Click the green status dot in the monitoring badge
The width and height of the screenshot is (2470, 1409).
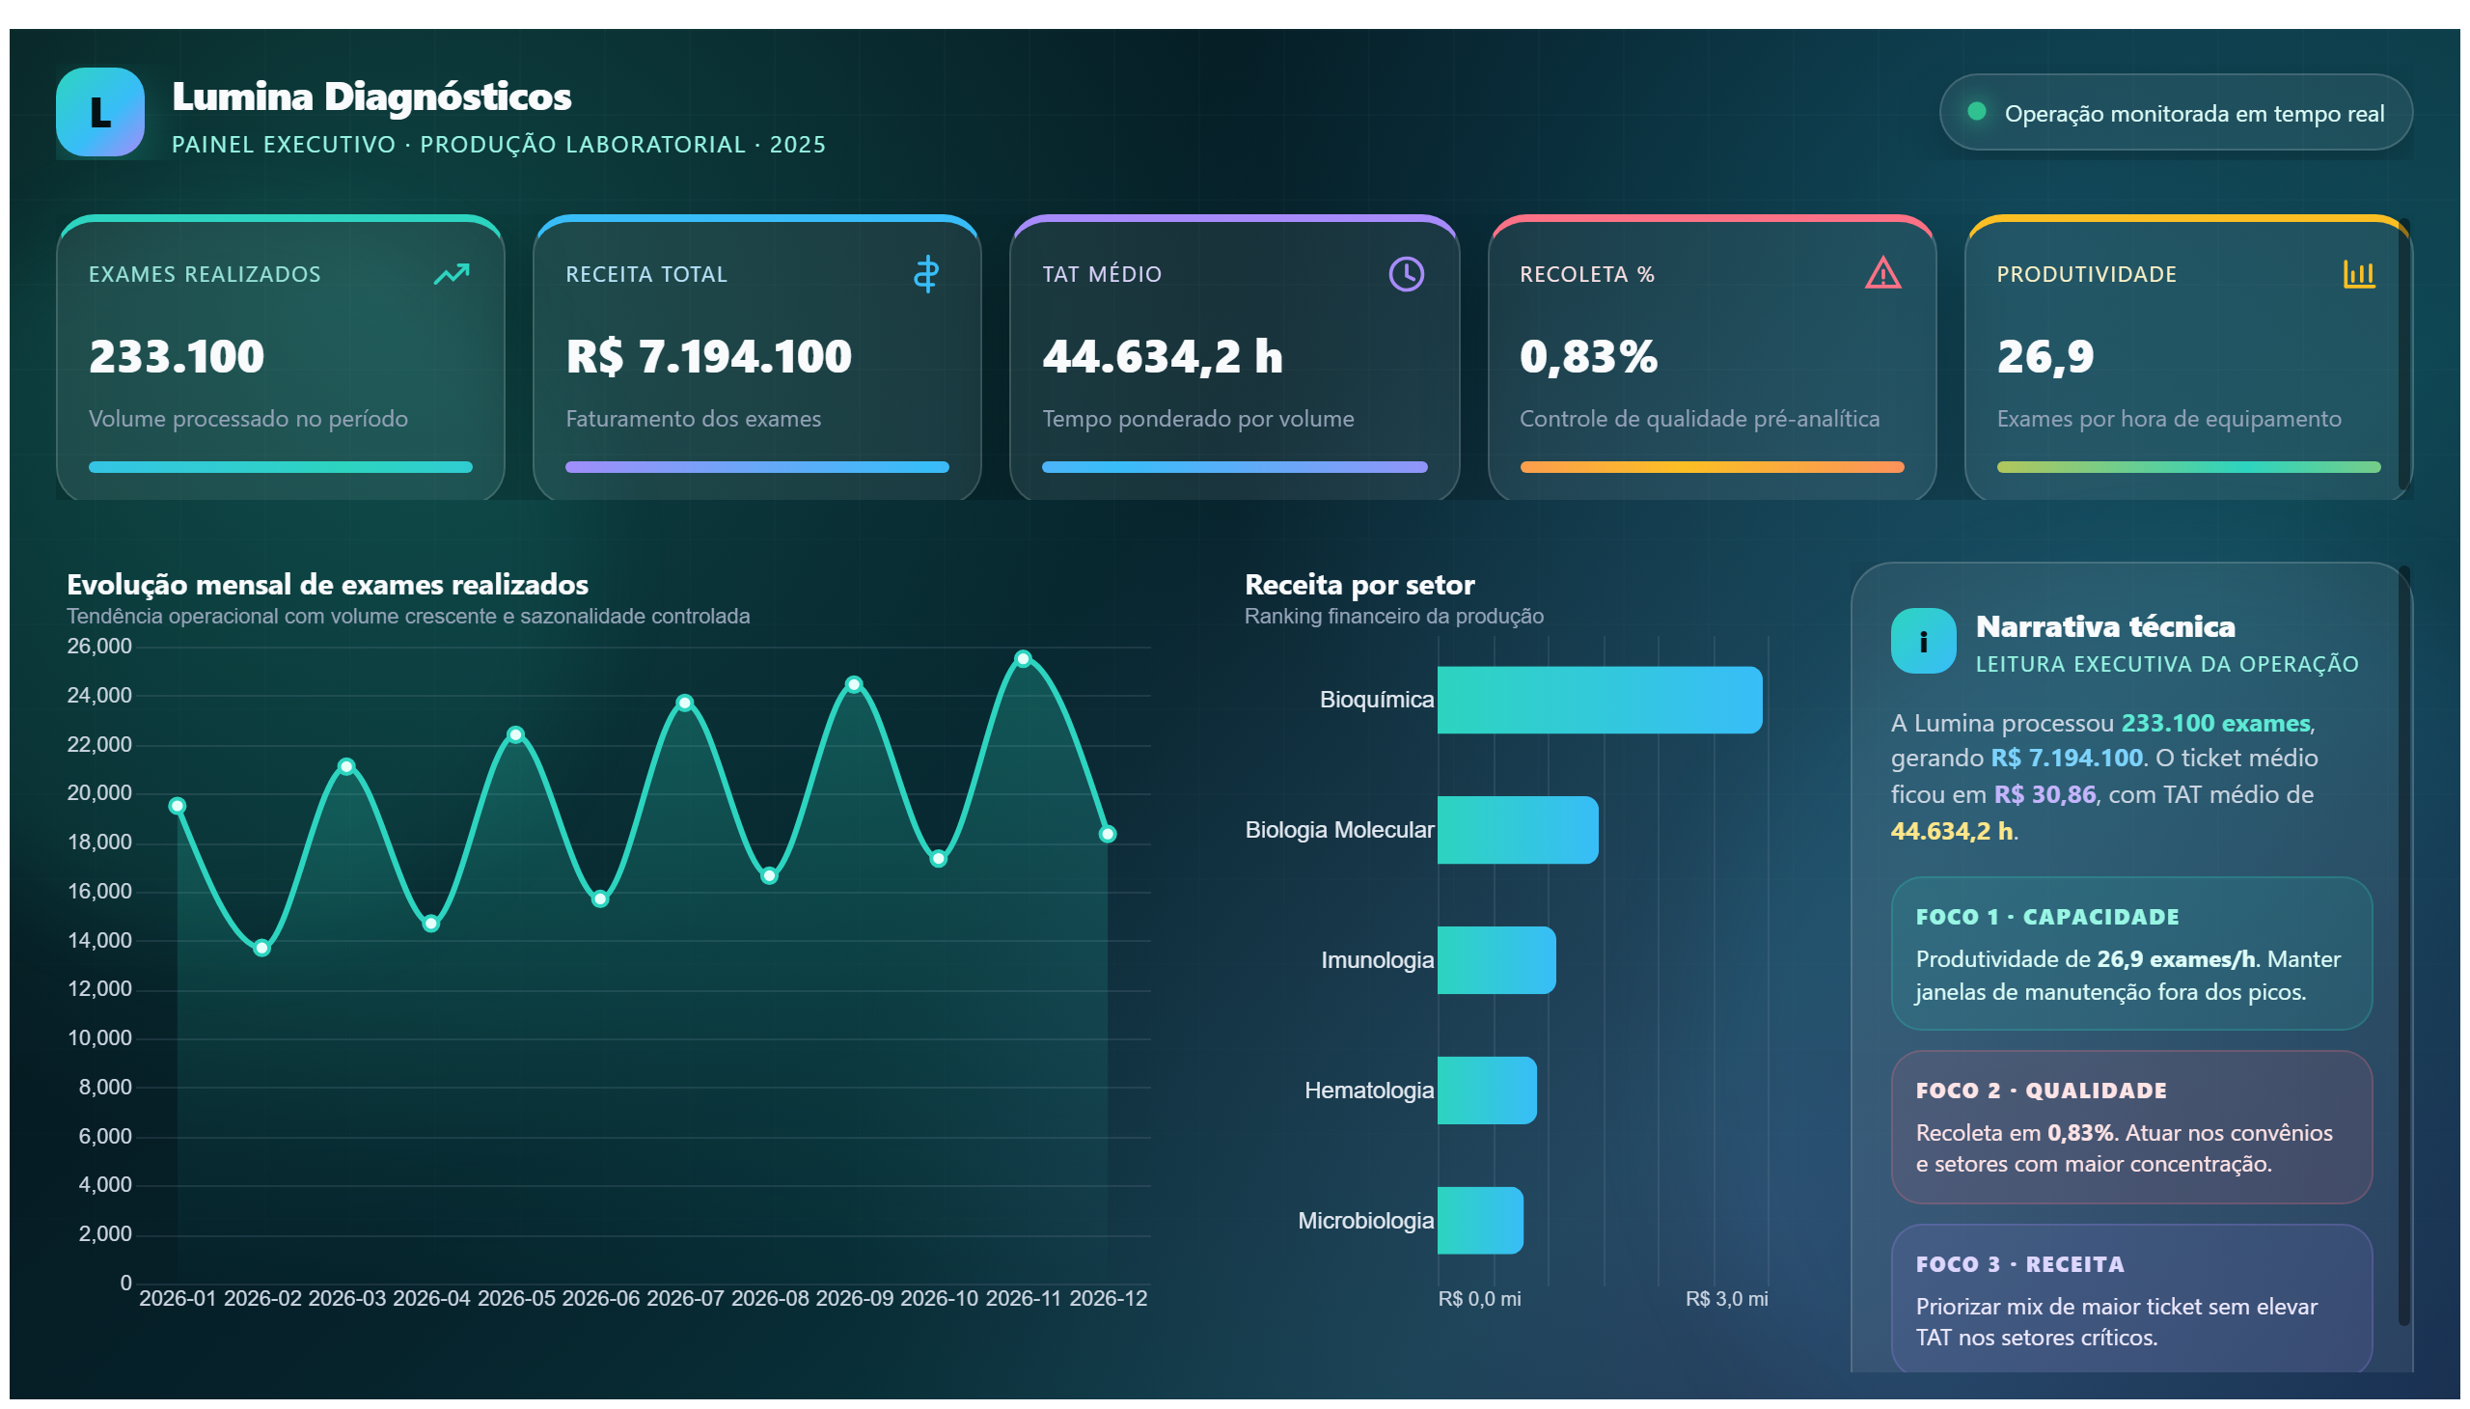click(x=1976, y=111)
